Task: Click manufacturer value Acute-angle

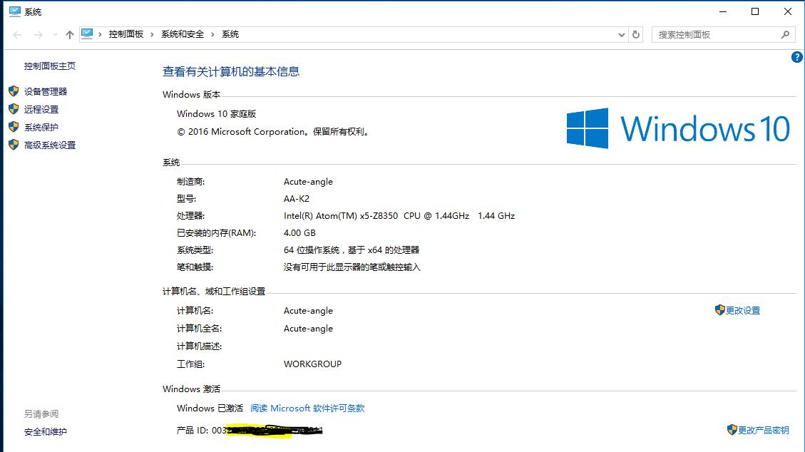Action: (308, 182)
